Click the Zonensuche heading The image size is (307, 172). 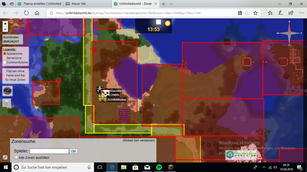23,141
